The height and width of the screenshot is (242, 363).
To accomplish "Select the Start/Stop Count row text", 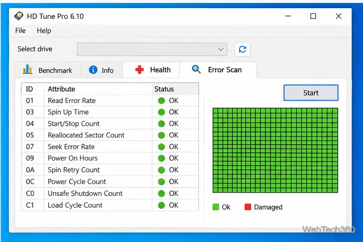I will 73,124.
